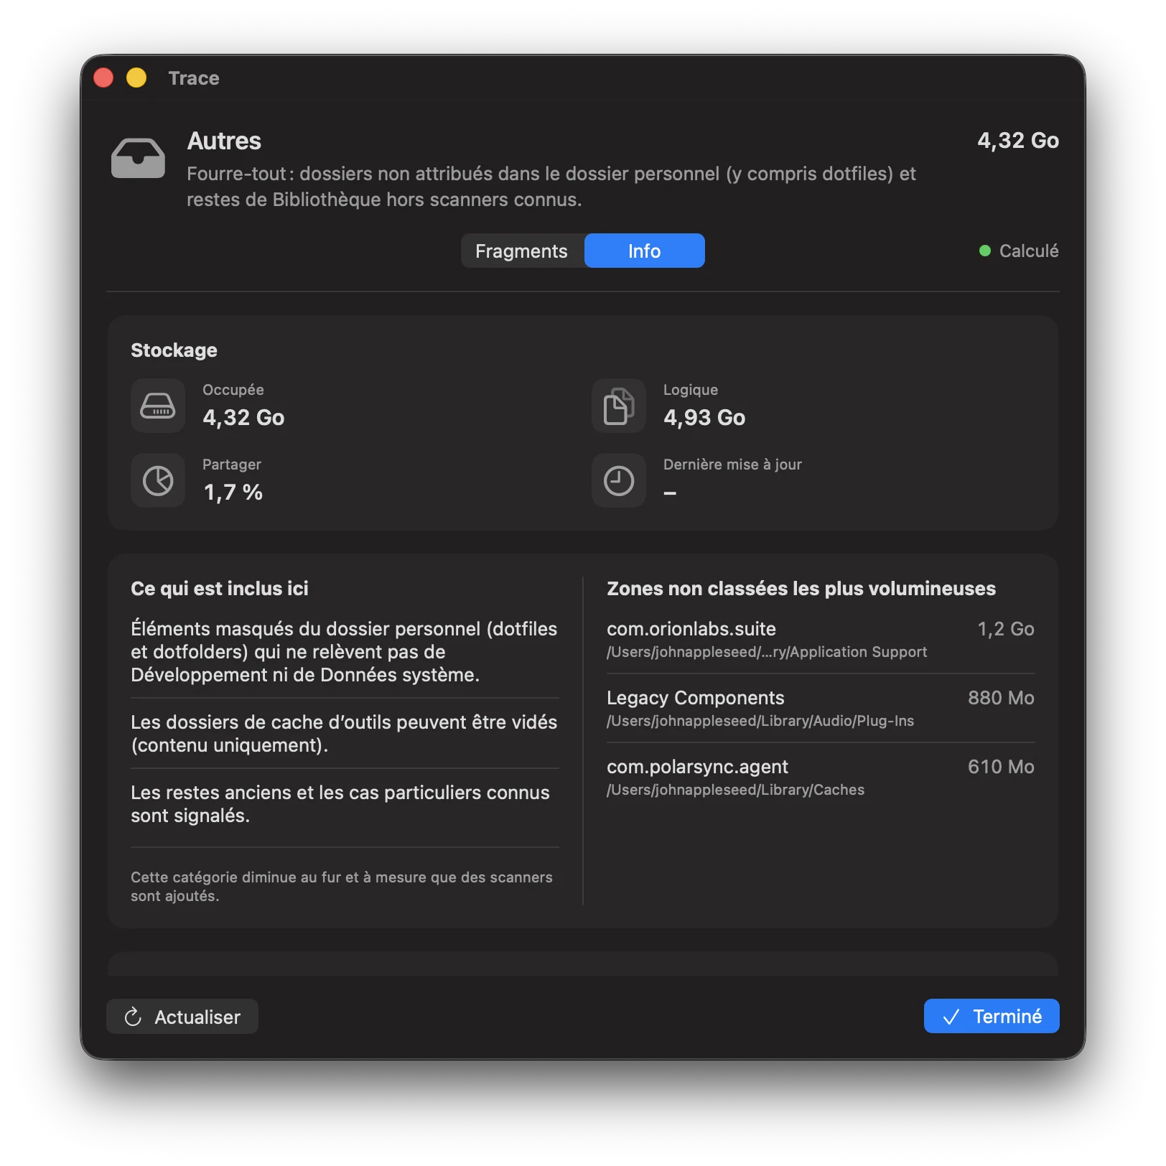Viewport: 1166px width, 1166px height.
Task: Click the Terminé button
Action: tap(992, 1016)
